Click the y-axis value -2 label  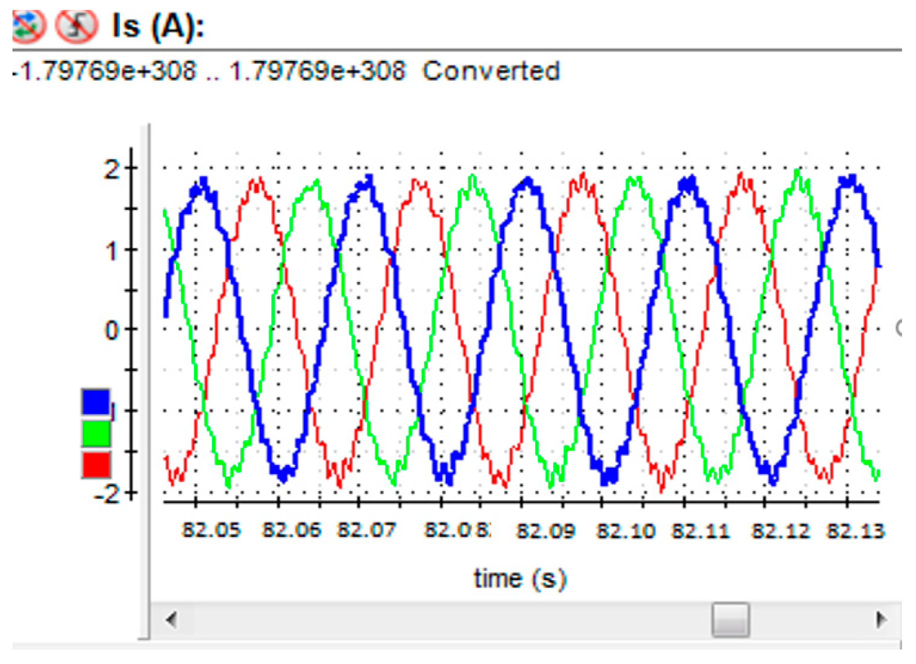click(x=106, y=494)
